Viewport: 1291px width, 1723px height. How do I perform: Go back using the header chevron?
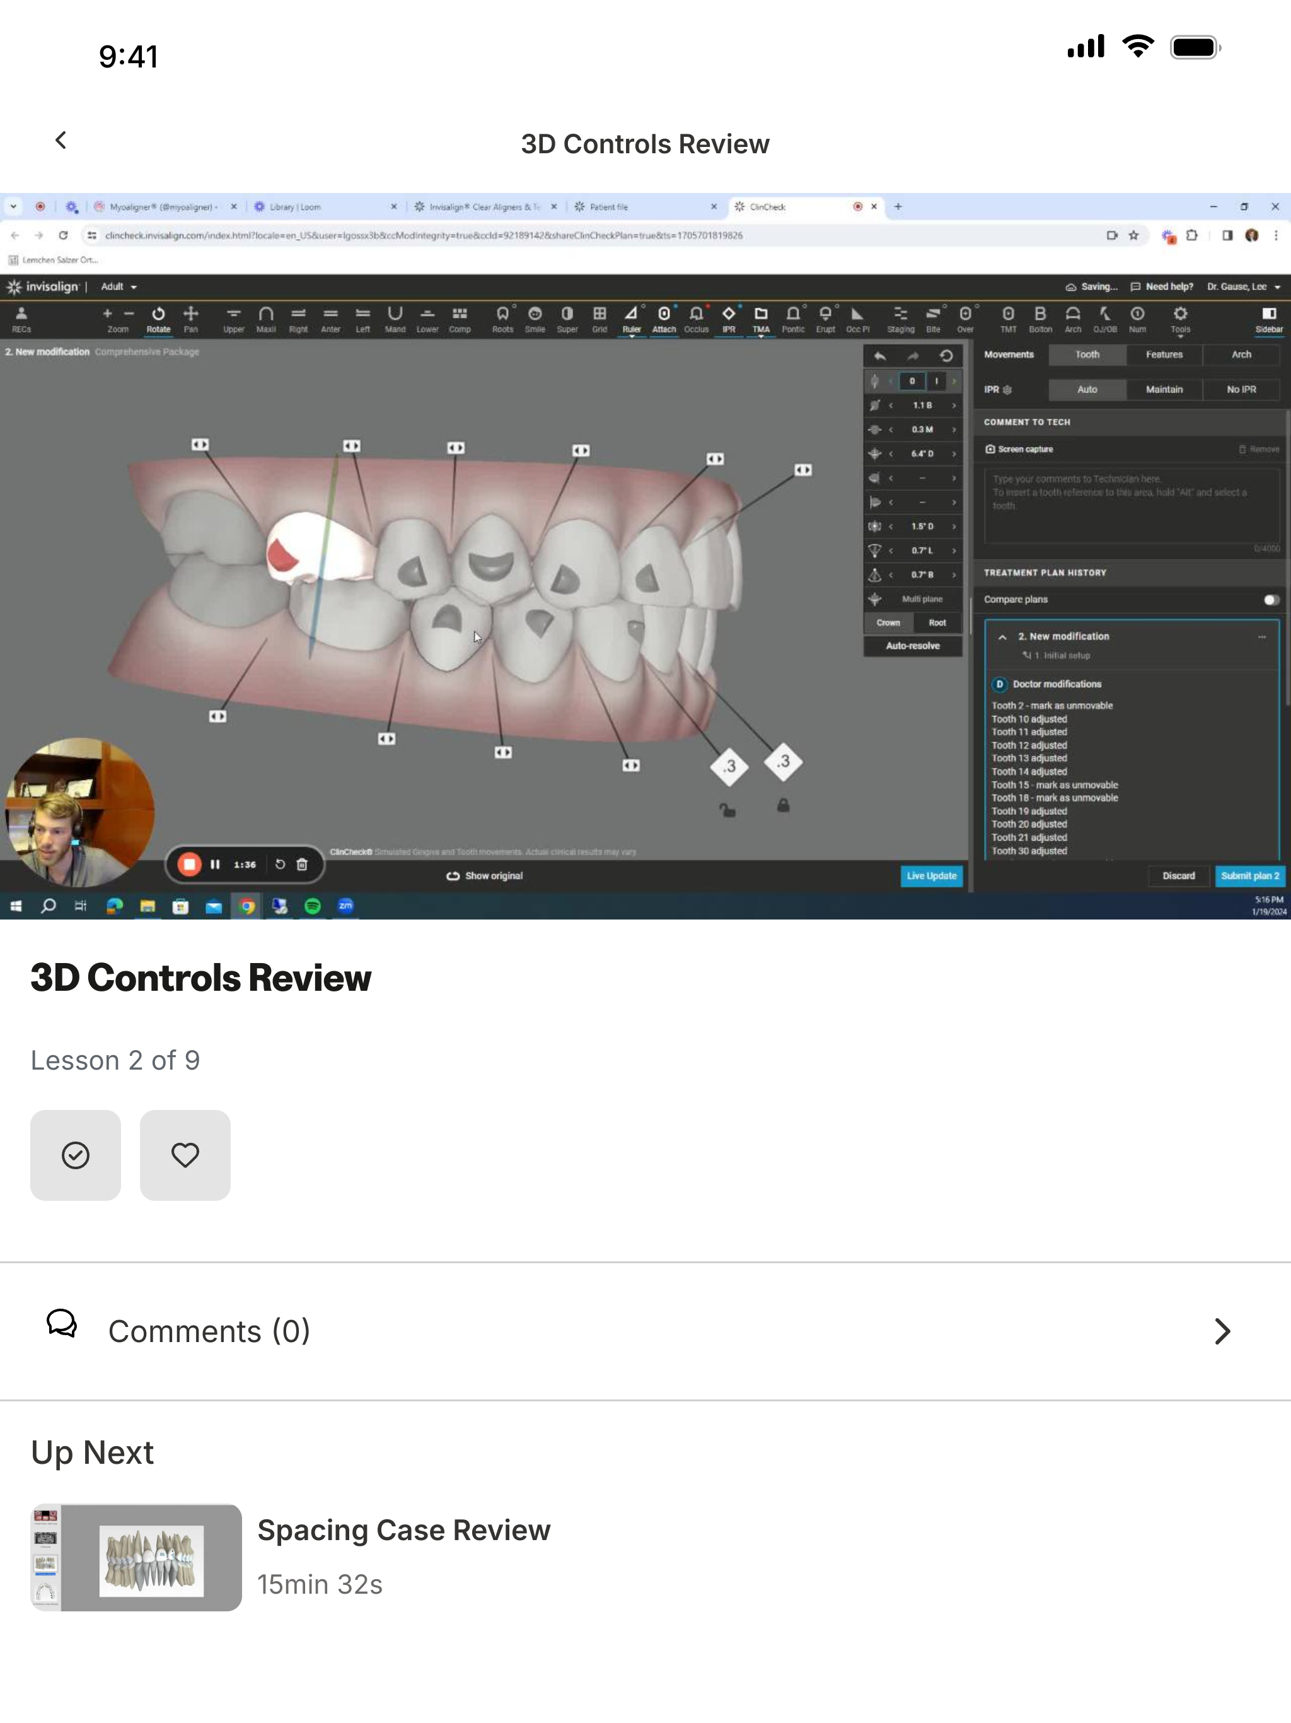61,140
